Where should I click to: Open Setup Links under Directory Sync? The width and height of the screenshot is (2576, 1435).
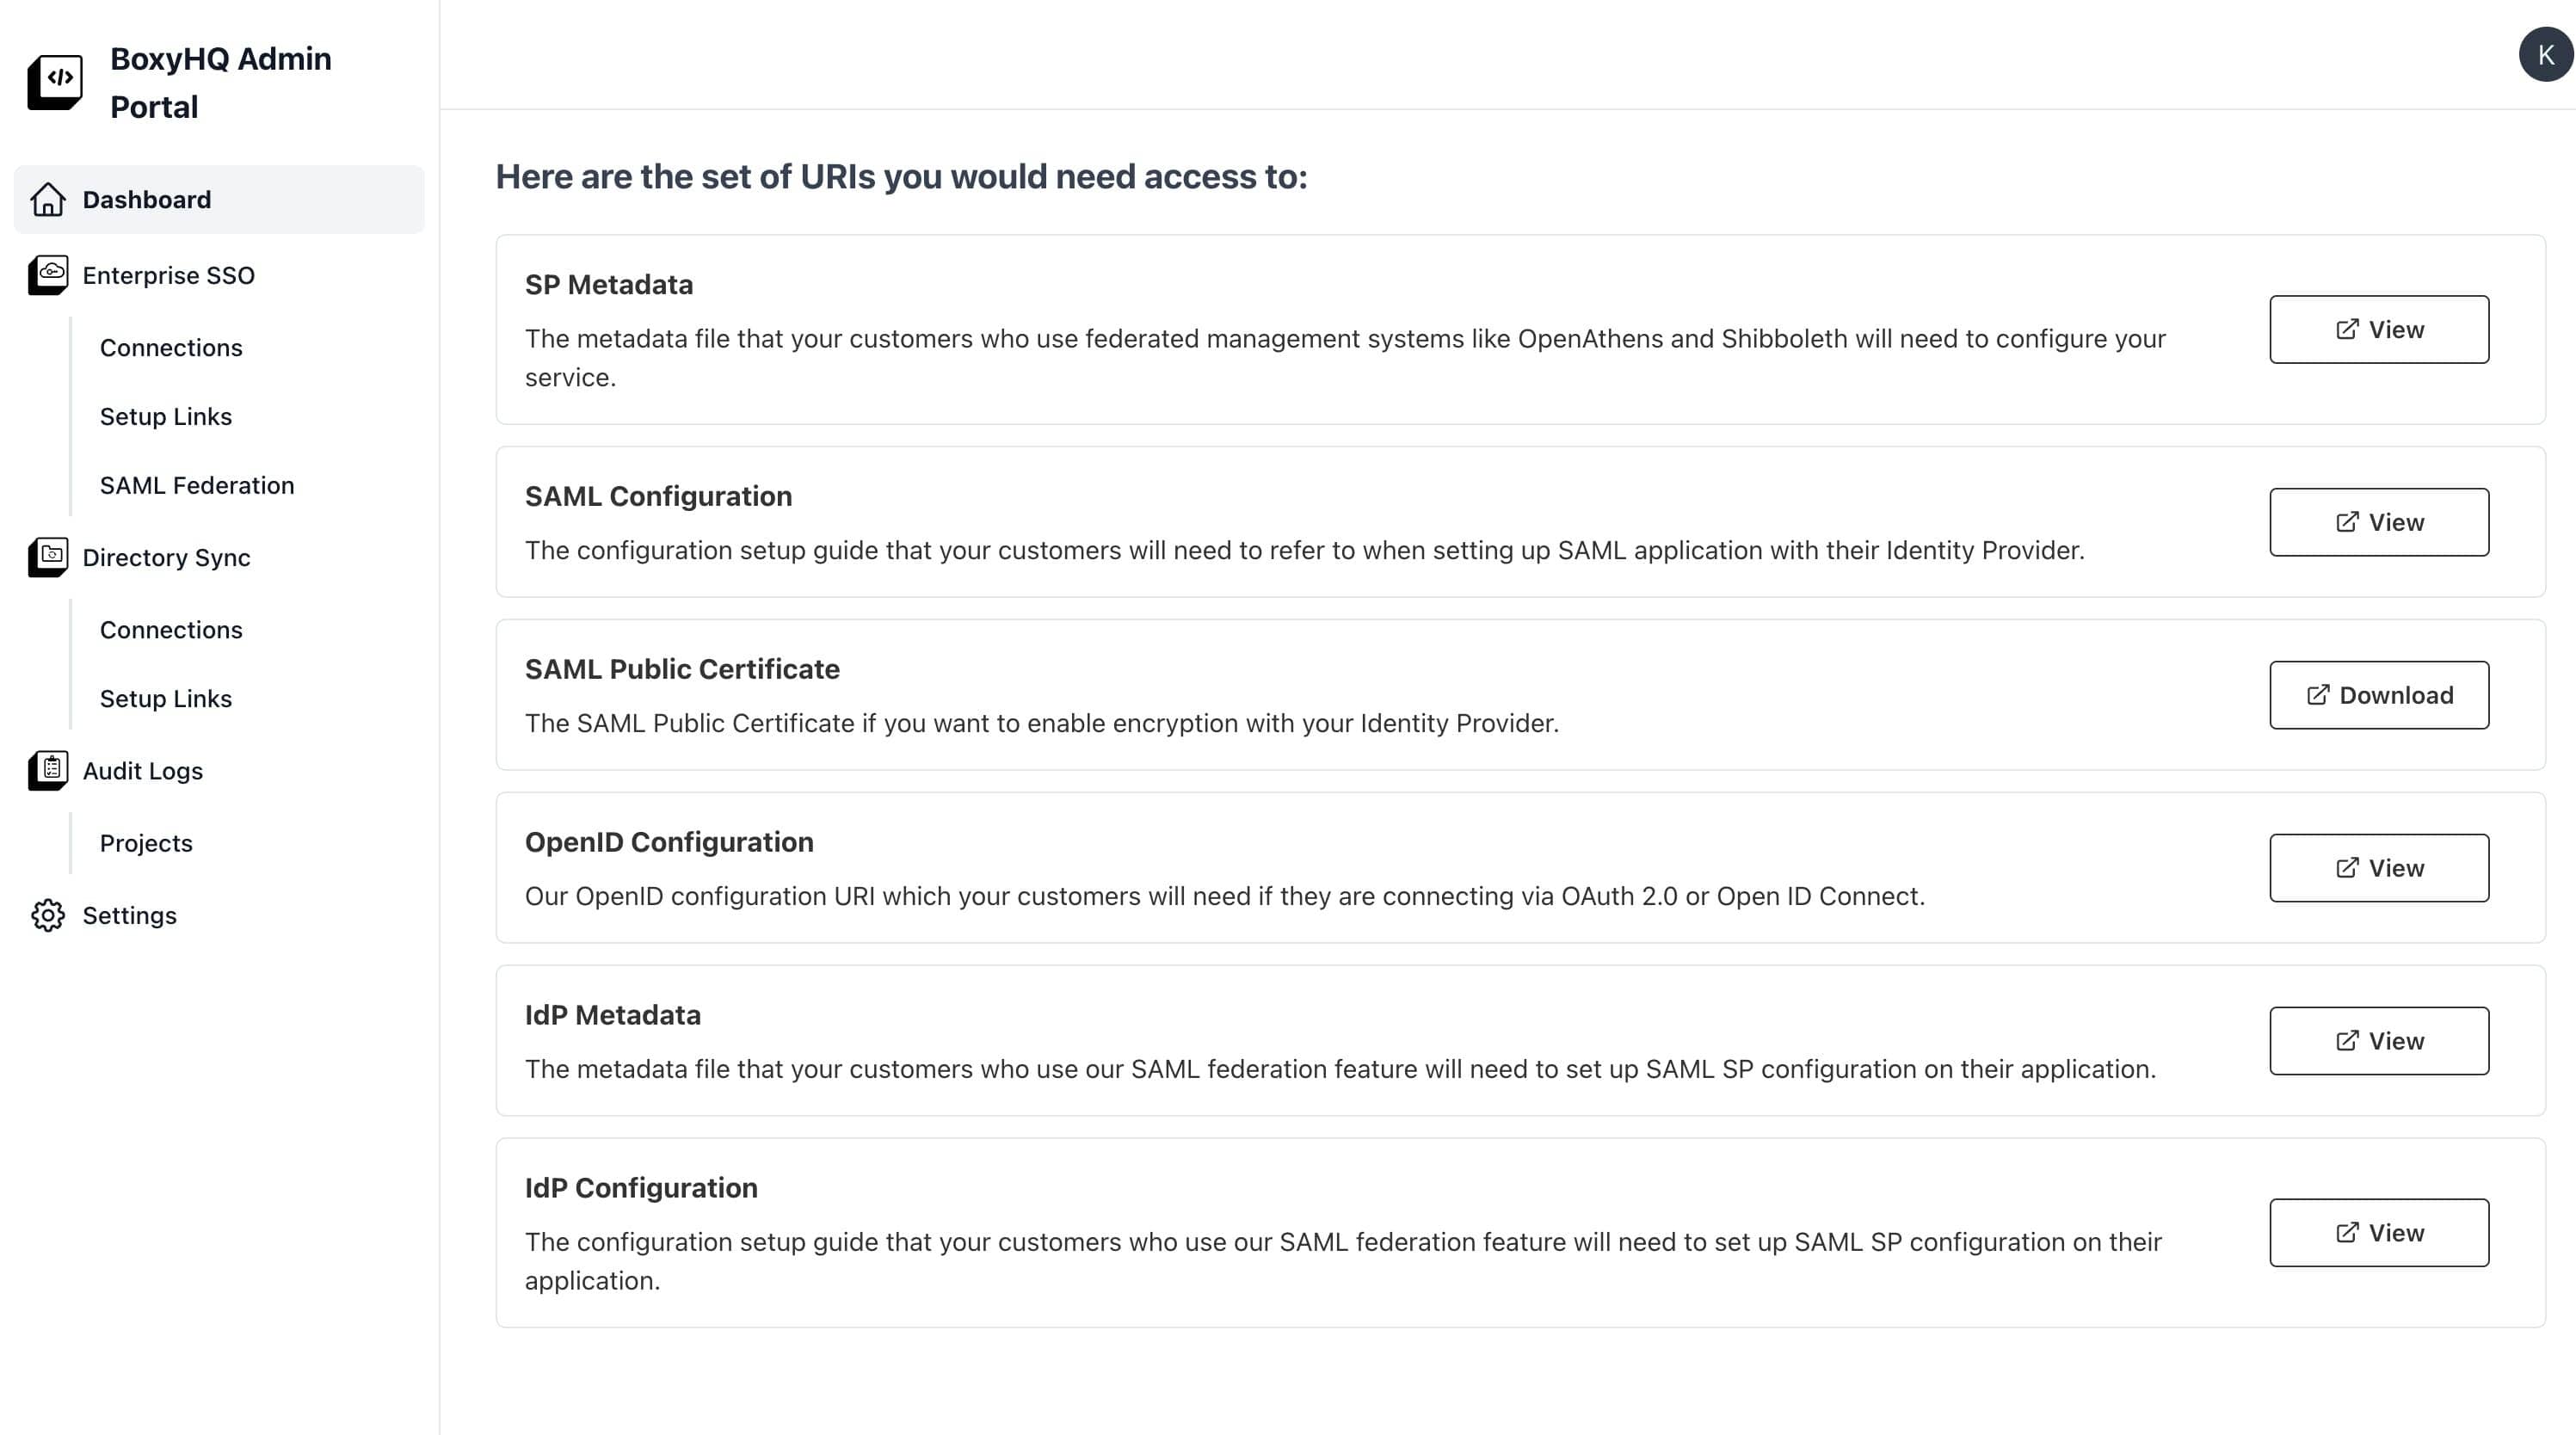166,698
